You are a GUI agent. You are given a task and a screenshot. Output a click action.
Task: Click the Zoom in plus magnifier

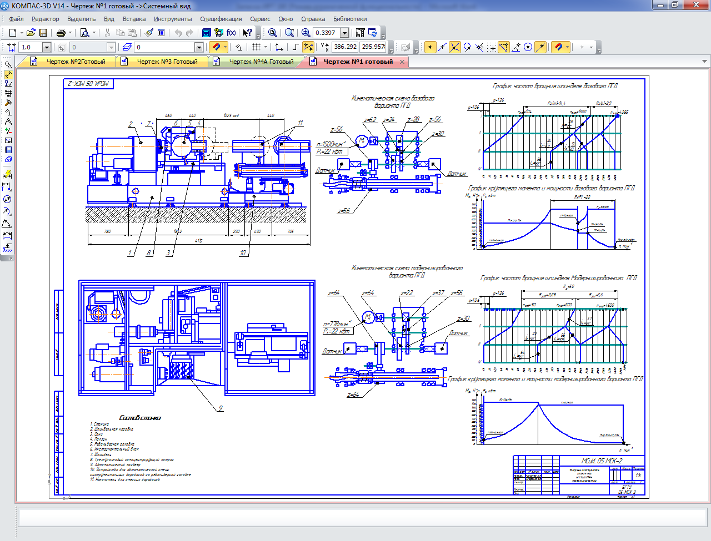click(306, 33)
